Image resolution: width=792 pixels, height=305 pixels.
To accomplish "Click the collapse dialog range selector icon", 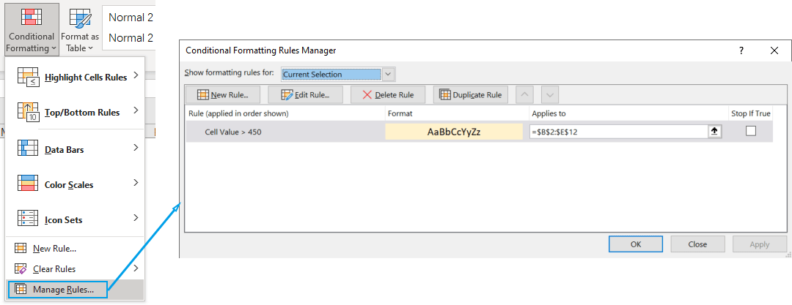I will (x=714, y=132).
